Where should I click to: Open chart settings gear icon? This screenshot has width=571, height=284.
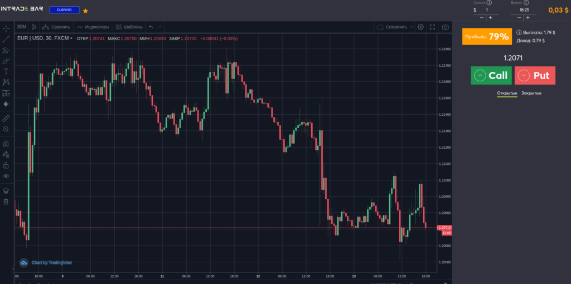point(420,27)
